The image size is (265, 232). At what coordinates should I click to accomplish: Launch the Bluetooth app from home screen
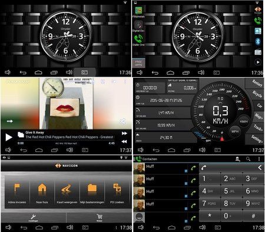pos(258,41)
